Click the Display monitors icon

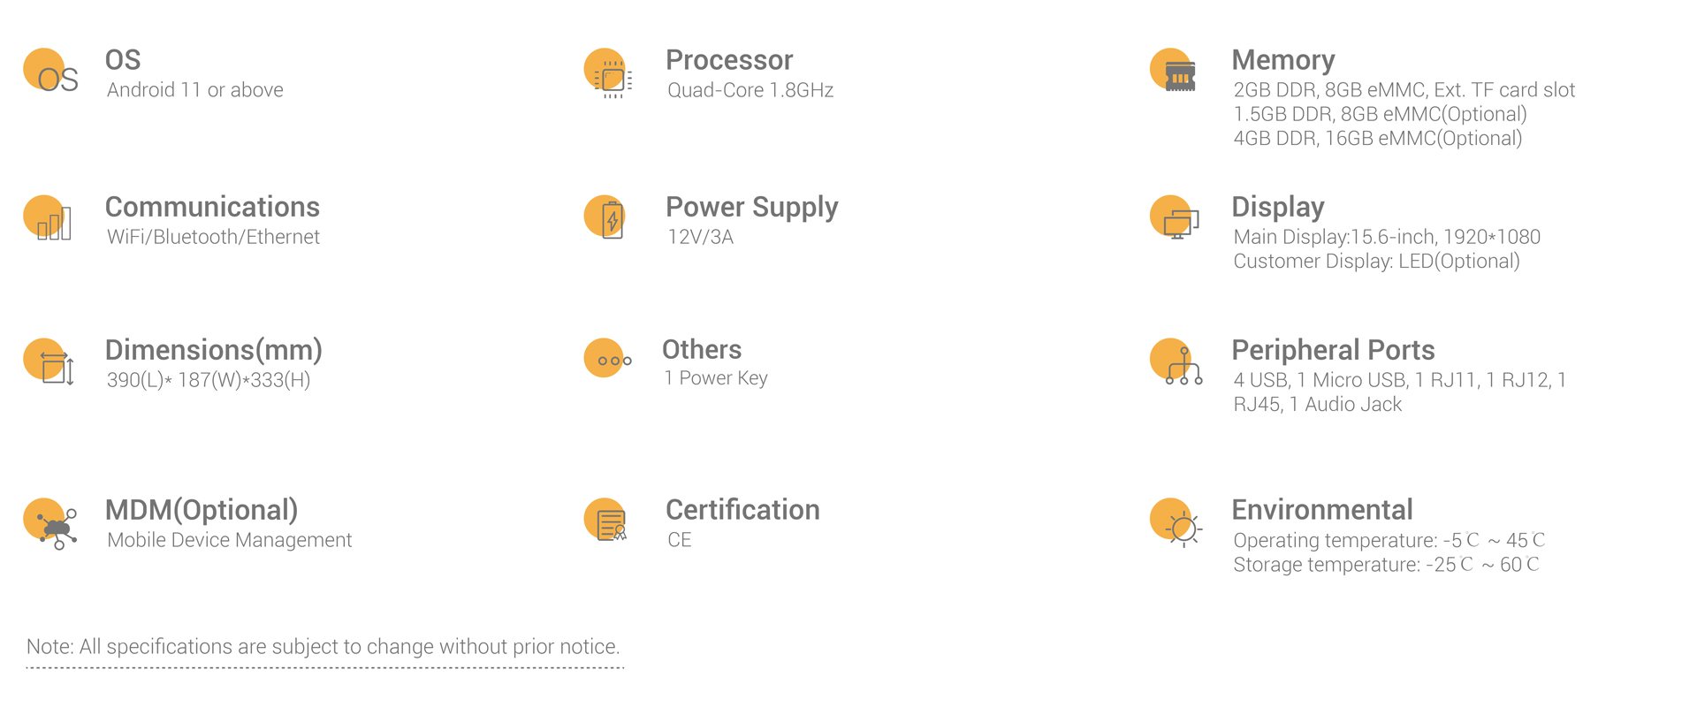coord(1175,217)
